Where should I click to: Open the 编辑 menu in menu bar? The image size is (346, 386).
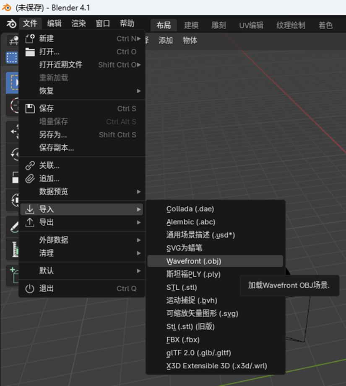click(x=54, y=23)
